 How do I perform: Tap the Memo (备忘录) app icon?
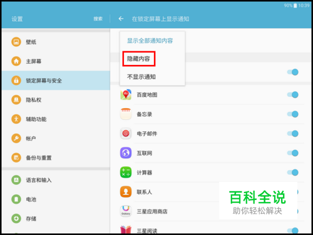[x=126, y=114]
